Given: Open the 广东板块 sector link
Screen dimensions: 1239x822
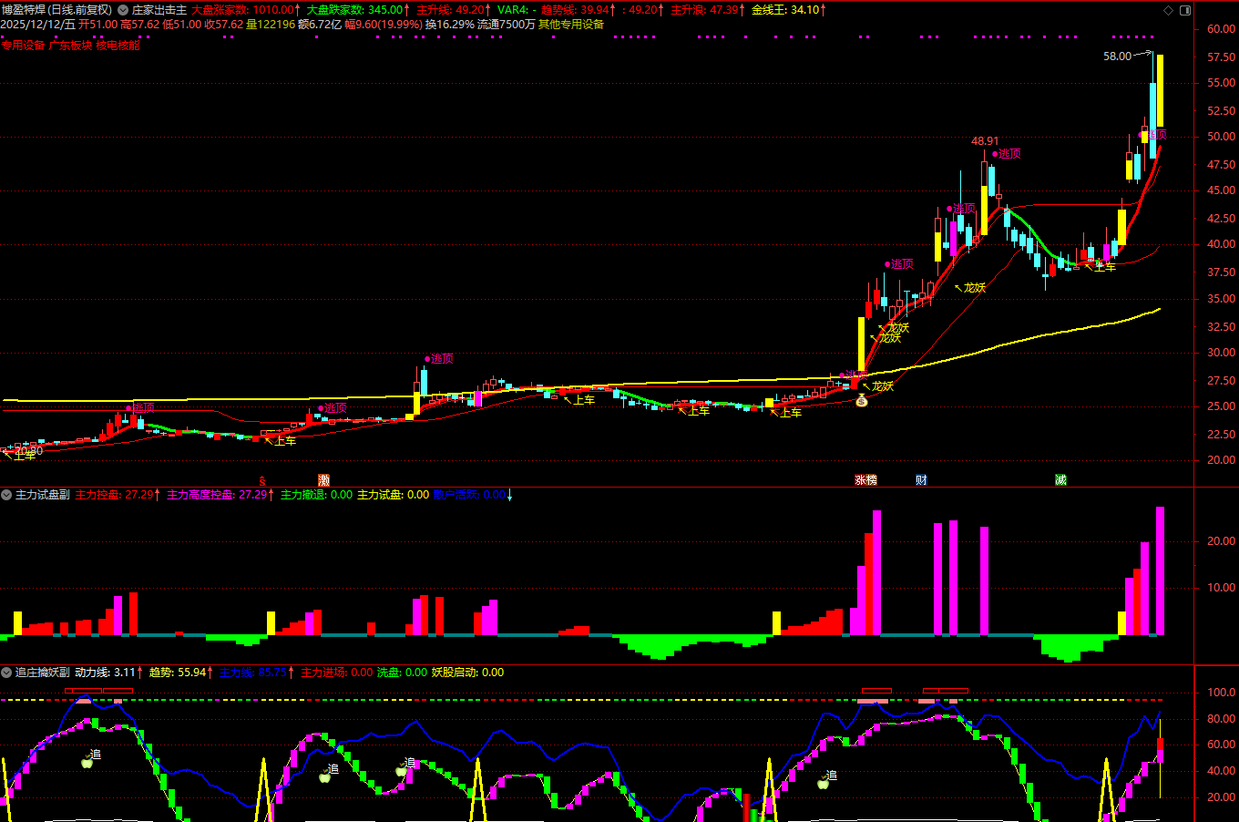Looking at the screenshot, I should pyautogui.click(x=70, y=46).
